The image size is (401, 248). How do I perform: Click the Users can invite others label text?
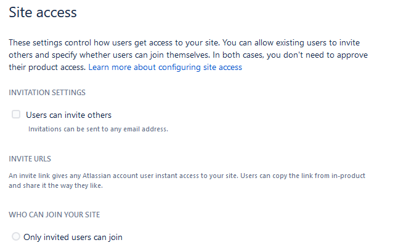68,115
